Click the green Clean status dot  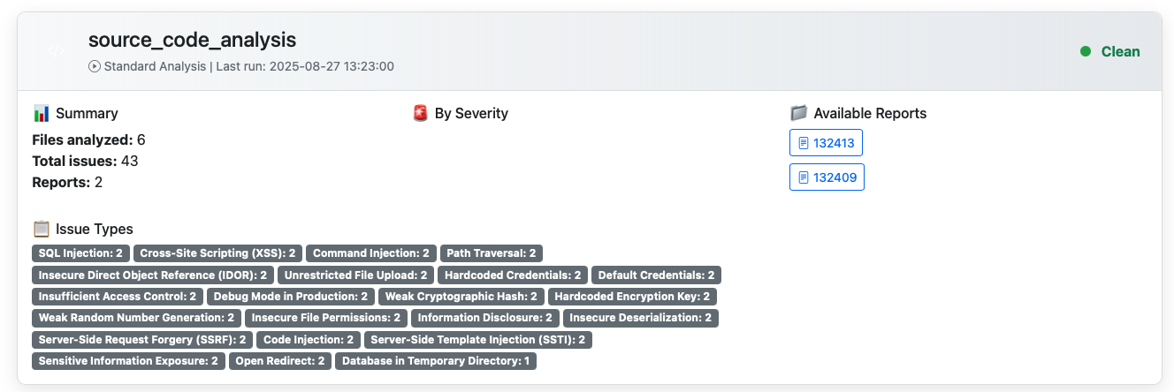[x=1086, y=52]
